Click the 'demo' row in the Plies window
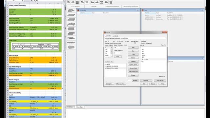 (x=147, y=15)
